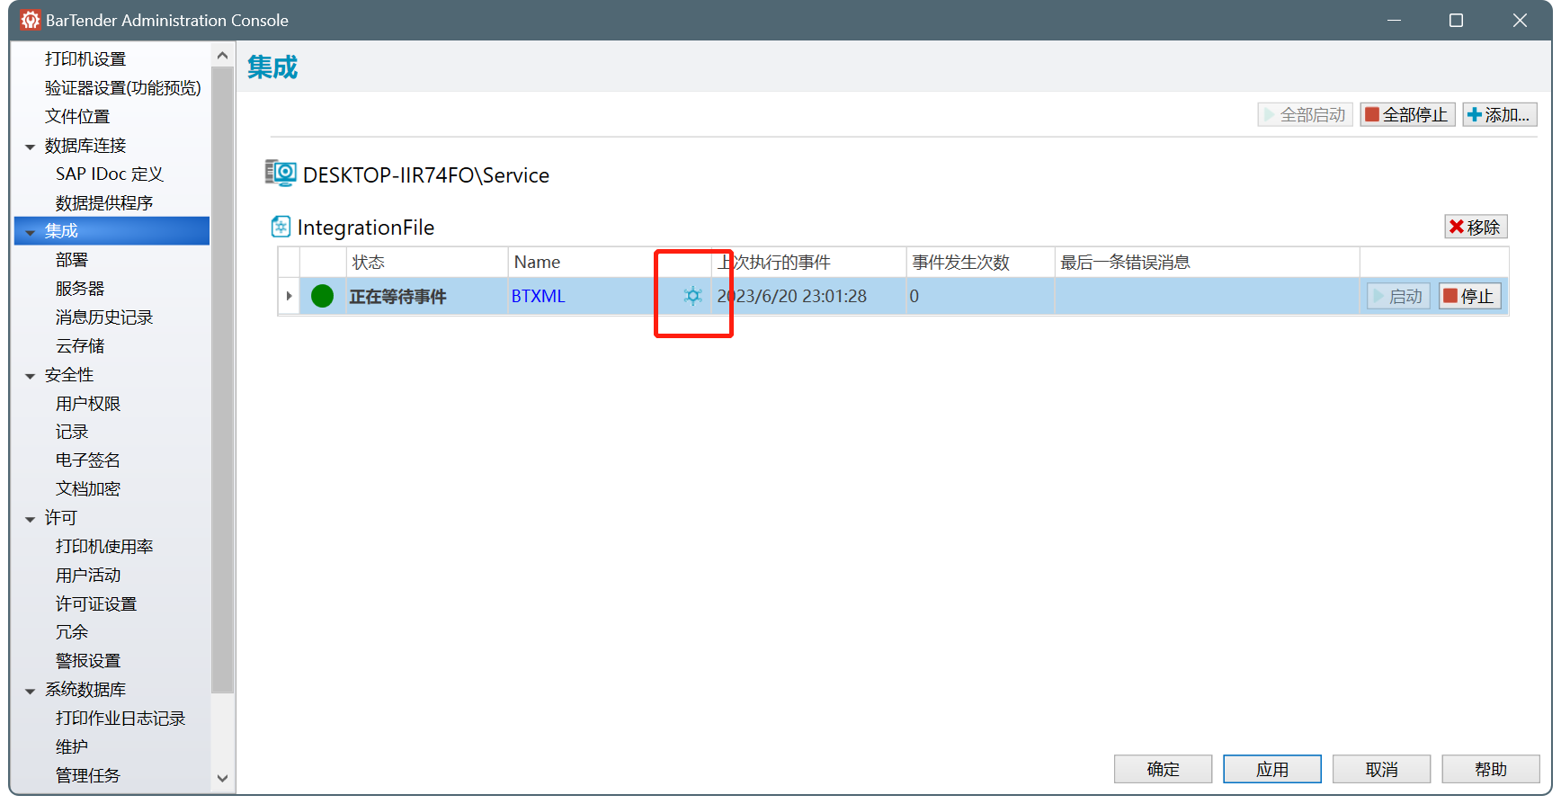Select 服务器 under 集成
1561x804 pixels.
pyautogui.click(x=80, y=288)
